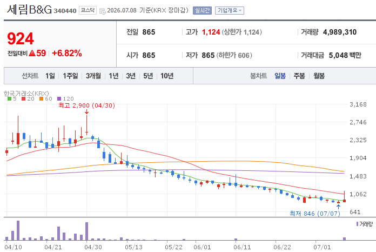Select the 5년 line chart period
The width and height of the screenshot is (376, 252).
click(x=148, y=76)
